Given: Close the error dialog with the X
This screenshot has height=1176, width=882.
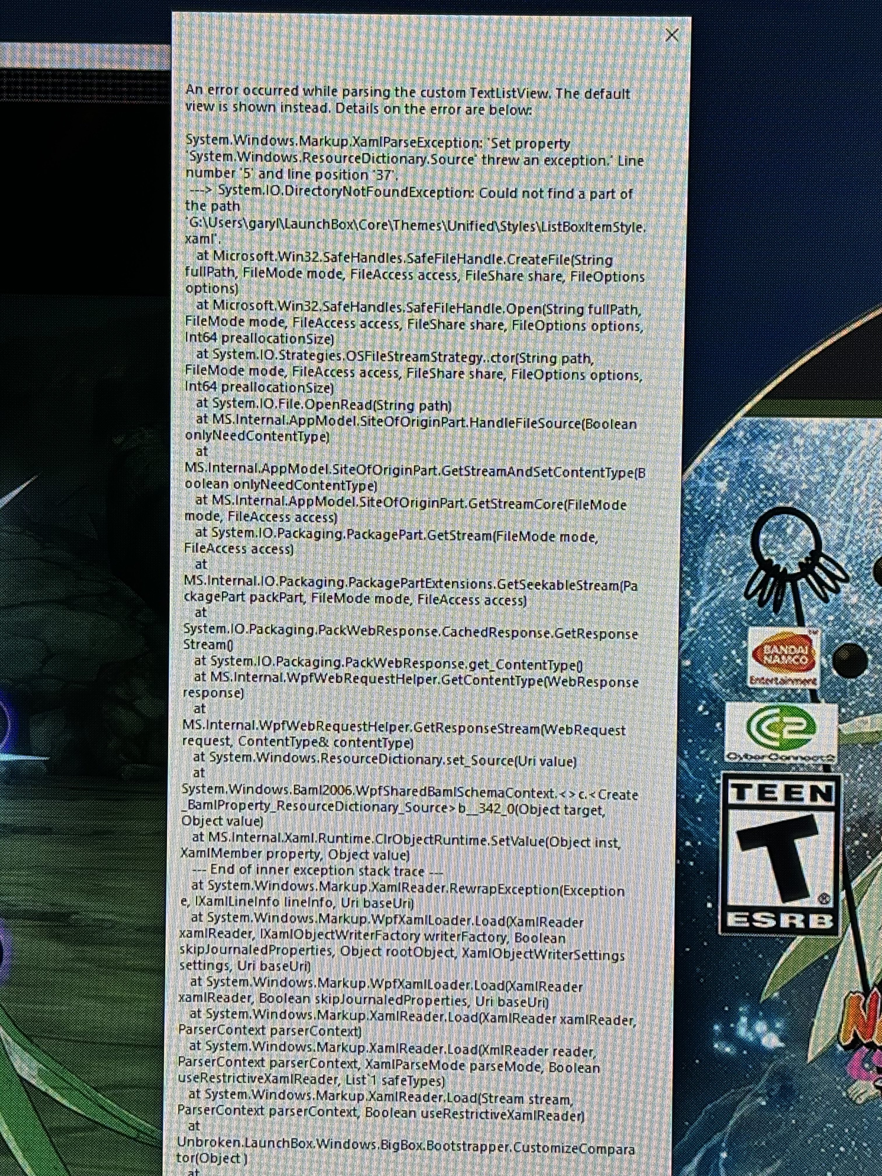Looking at the screenshot, I should 671,35.
